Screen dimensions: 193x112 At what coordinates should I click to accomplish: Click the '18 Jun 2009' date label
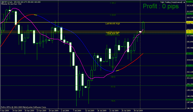coord(29,111)
